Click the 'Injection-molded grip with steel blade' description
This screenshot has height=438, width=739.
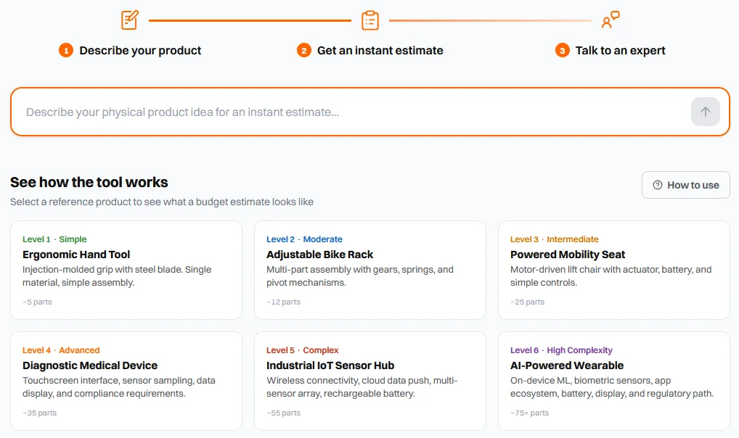point(117,276)
